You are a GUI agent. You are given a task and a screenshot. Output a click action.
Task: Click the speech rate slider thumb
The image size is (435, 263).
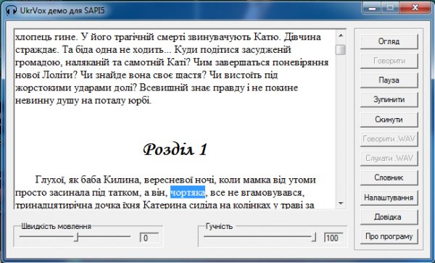(x=77, y=237)
